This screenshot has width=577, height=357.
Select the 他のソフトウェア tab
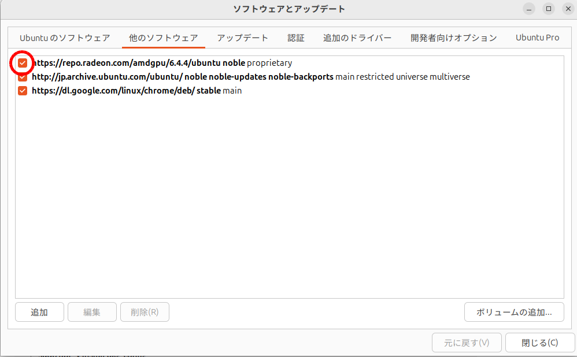[163, 38]
